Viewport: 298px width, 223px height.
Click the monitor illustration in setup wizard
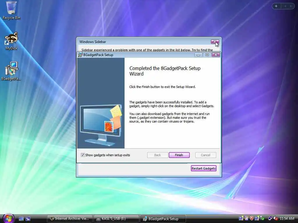pyautogui.click(x=101, y=125)
